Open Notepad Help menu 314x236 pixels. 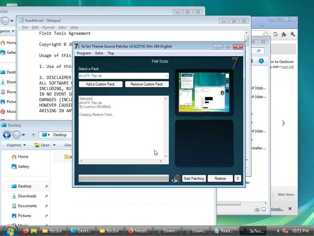click(x=74, y=27)
